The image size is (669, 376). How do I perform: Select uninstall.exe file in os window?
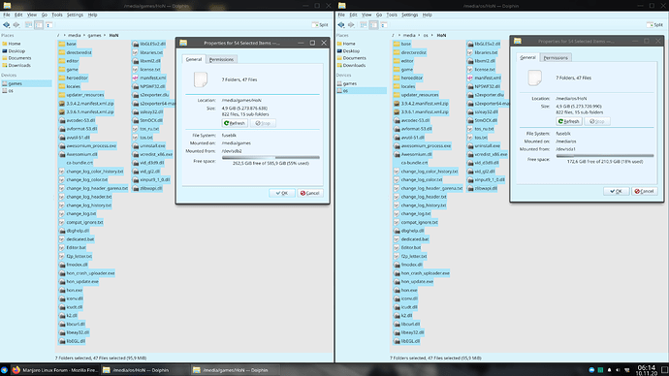click(484, 145)
